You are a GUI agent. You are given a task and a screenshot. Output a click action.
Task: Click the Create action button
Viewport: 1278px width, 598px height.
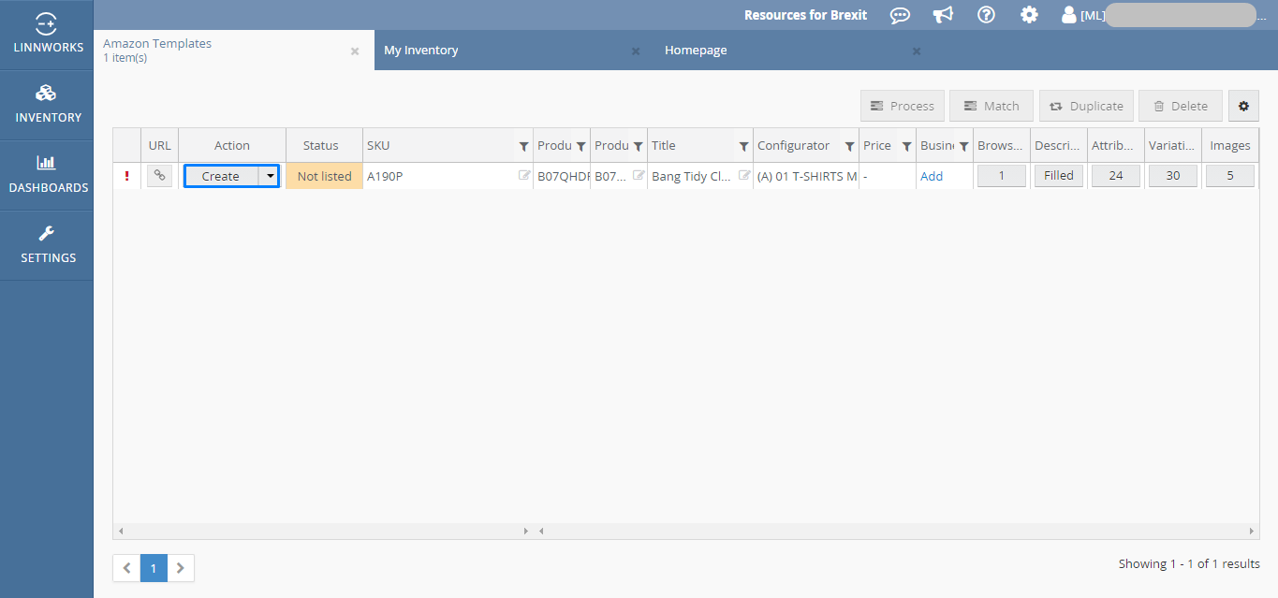pos(221,176)
